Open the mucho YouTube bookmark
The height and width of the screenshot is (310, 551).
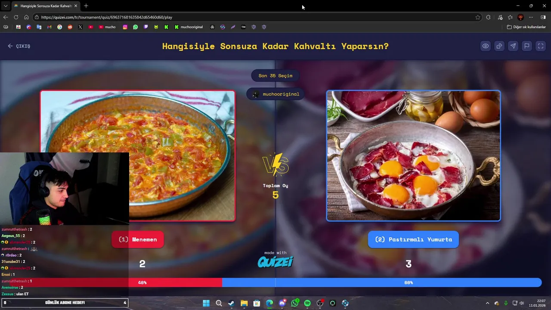107,27
